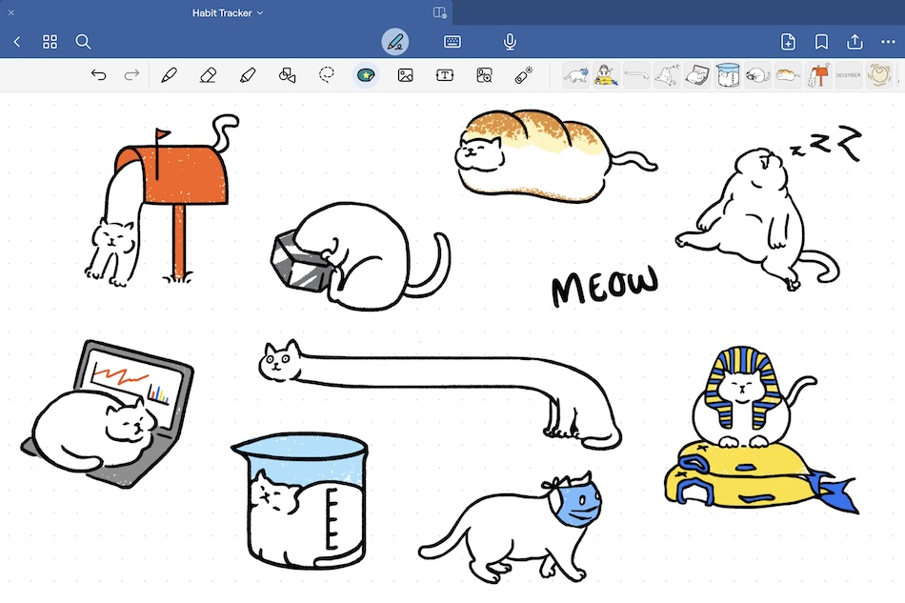Open the page thumbnails grid view
The image size is (905, 603).
click(50, 42)
